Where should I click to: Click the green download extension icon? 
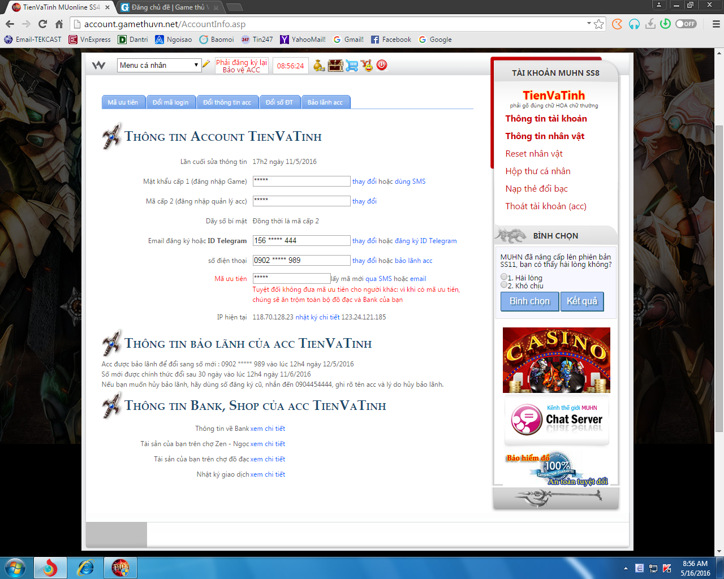coord(665,24)
